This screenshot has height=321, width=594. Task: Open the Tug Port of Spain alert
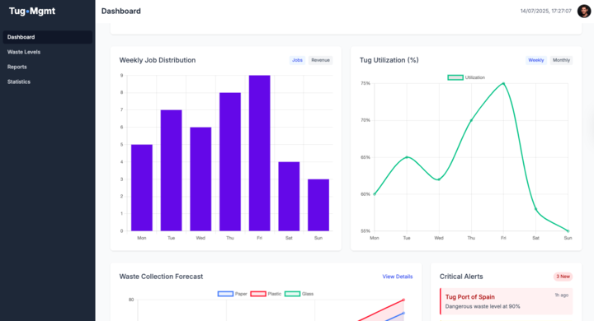coord(506,301)
